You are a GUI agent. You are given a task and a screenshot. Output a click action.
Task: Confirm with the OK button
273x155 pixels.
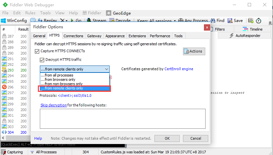[167, 138]
